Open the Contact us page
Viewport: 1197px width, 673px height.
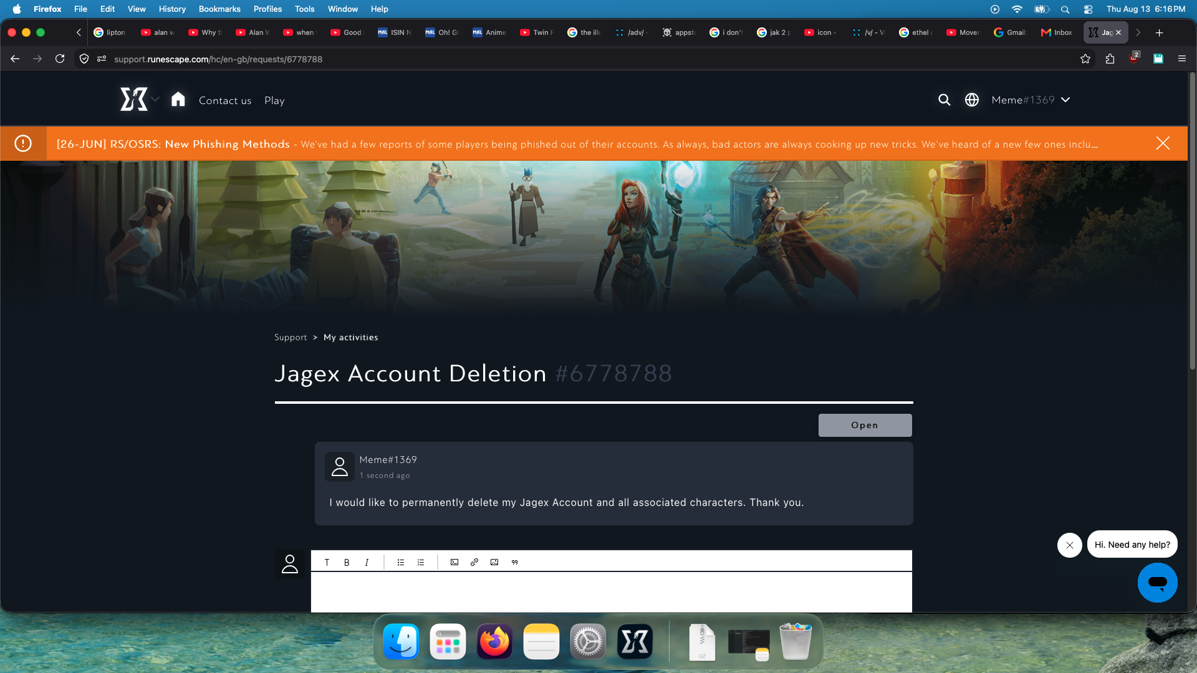(x=225, y=100)
